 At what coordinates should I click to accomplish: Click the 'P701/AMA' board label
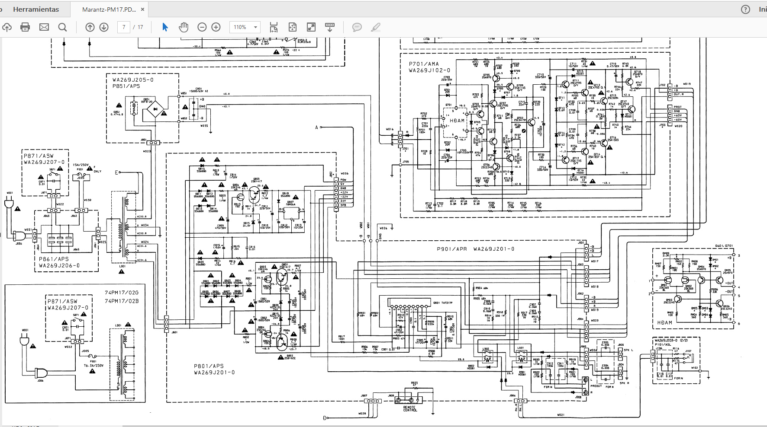click(424, 64)
